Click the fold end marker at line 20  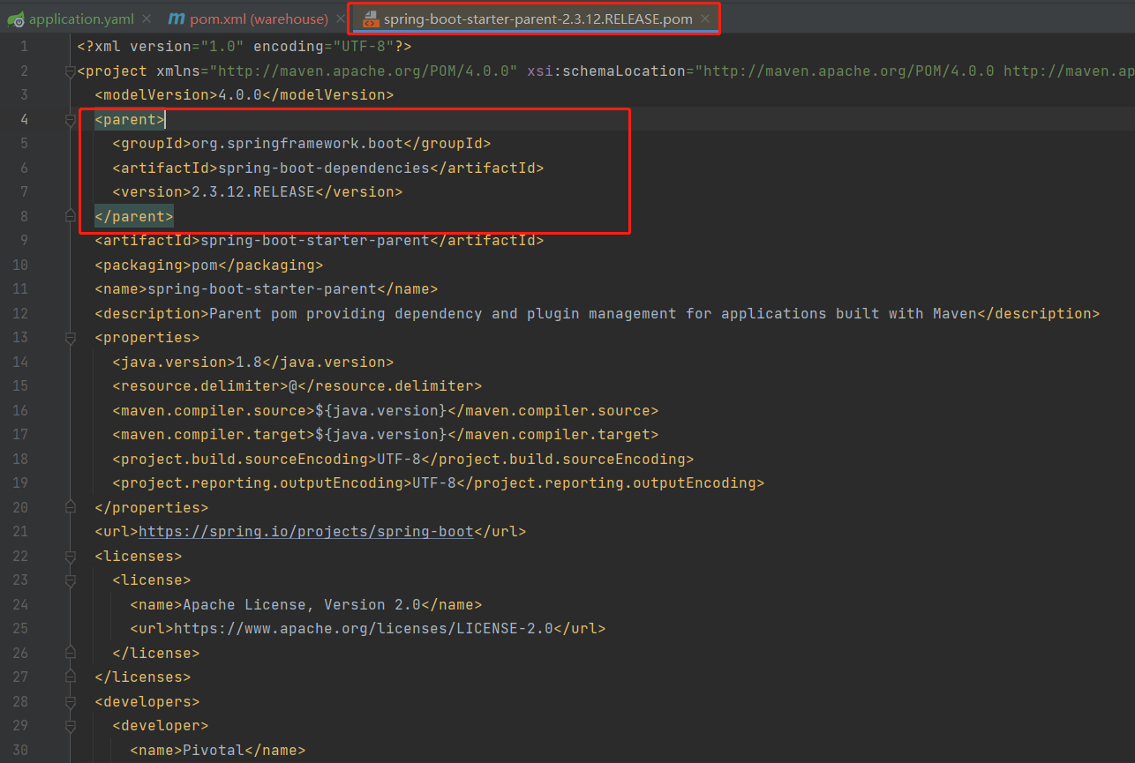[71, 507]
